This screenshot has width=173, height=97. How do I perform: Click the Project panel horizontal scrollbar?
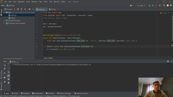click(x=12, y=59)
